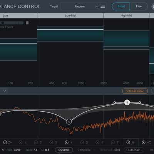Select EQ node 8 on the curve
The width and height of the screenshot is (154, 154).
pyautogui.click(x=127, y=102)
